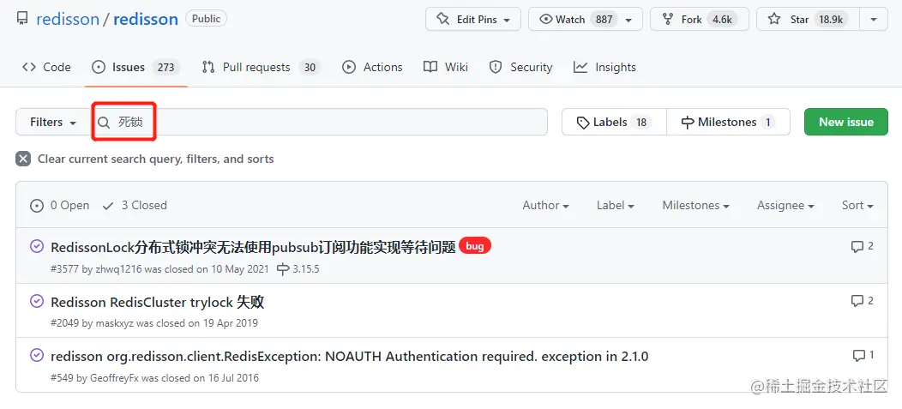Image resolution: width=902 pixels, height=409 pixels.
Task: Click the magnifier icon in search box
Action: click(104, 123)
